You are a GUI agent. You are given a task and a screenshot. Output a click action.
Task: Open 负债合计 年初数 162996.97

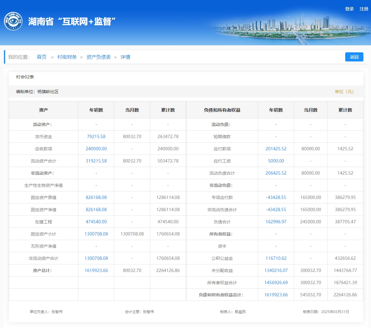276,222
